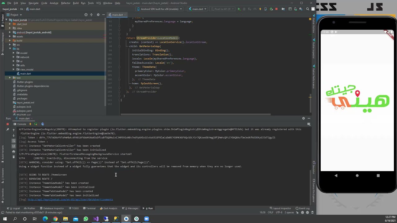The image size is (397, 223).
Task: Click hot restart icon in Run panel
Action: (x=36, y=124)
